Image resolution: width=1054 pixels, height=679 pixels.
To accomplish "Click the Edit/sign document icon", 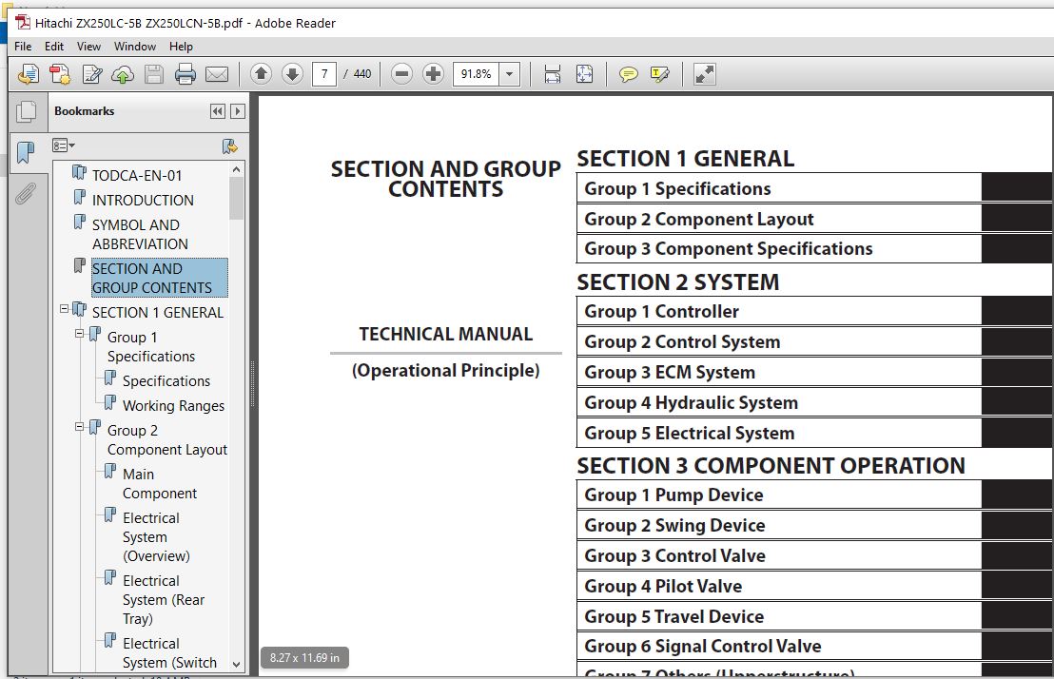I will coord(91,74).
